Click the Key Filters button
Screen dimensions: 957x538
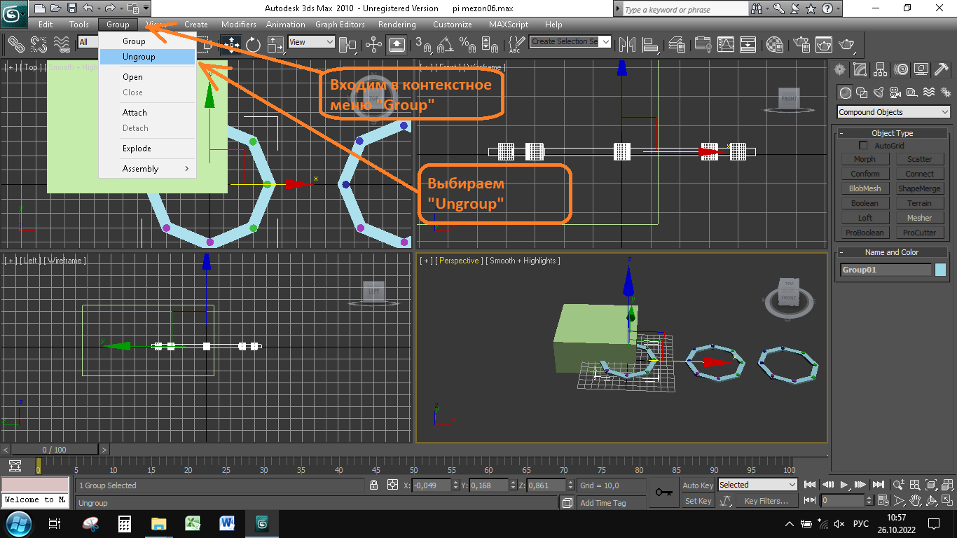(x=766, y=501)
